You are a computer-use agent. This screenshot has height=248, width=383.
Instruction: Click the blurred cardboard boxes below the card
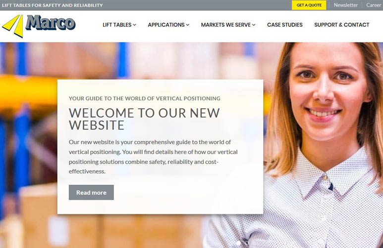tap(110, 231)
